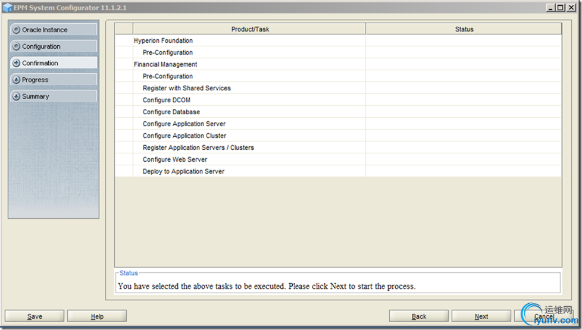Click the Save button
The width and height of the screenshot is (582, 330).
[x=35, y=316]
